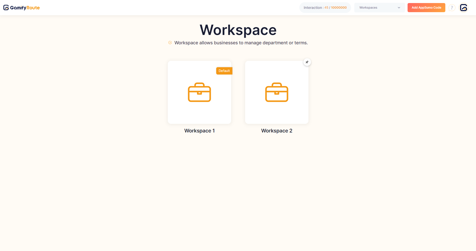Screen dimensions: 476x251
Task: Expand the Workspaces dropdown chevron arrow
Action: (x=399, y=8)
